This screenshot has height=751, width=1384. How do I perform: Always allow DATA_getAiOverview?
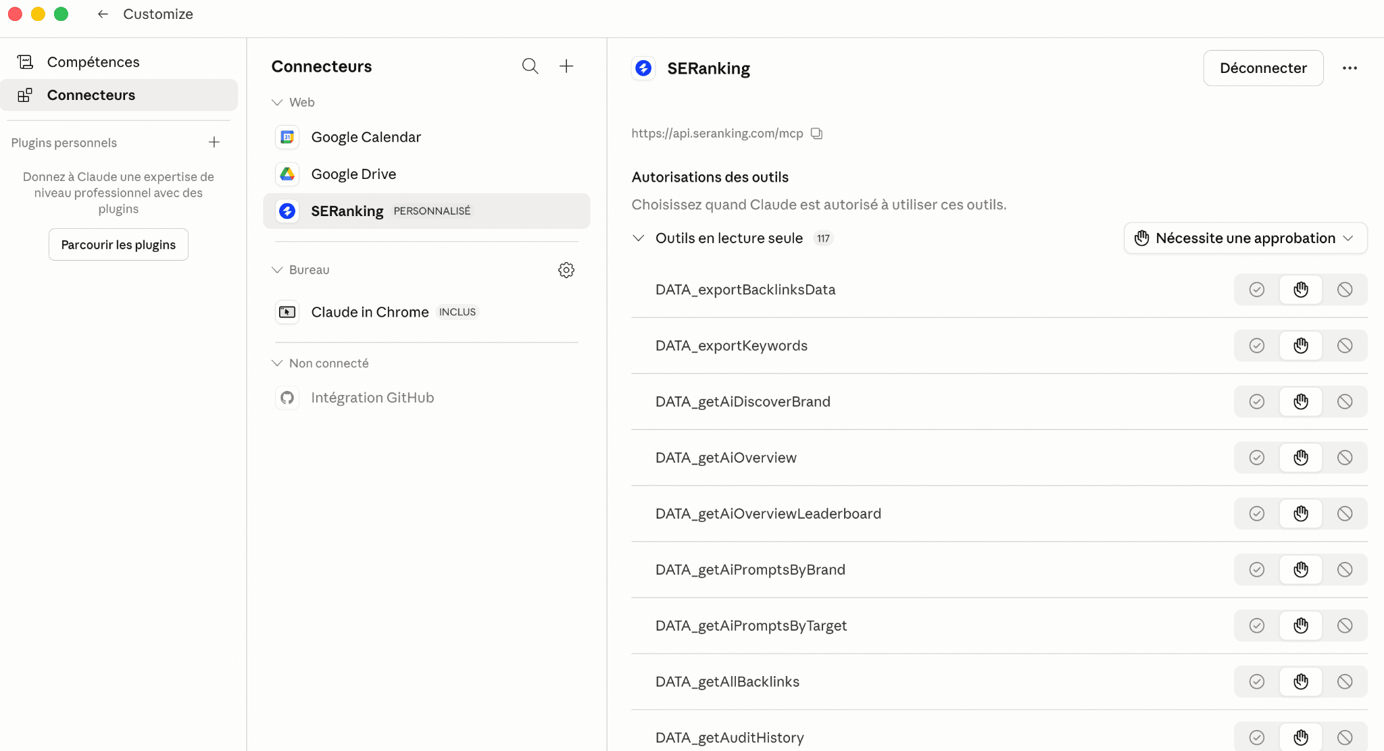point(1257,458)
